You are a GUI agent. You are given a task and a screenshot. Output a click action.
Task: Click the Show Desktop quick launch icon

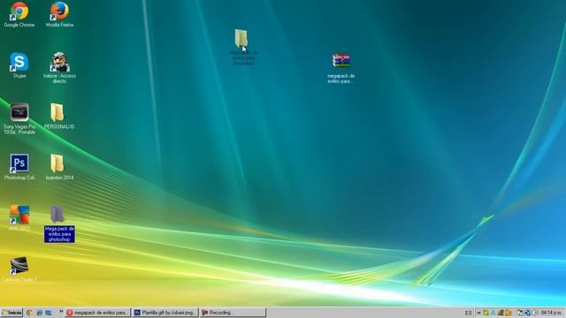click(x=49, y=313)
